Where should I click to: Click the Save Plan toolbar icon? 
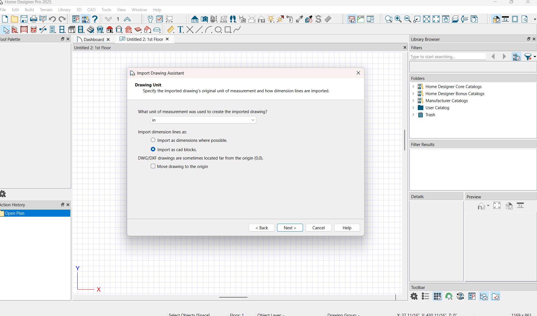coord(24,19)
